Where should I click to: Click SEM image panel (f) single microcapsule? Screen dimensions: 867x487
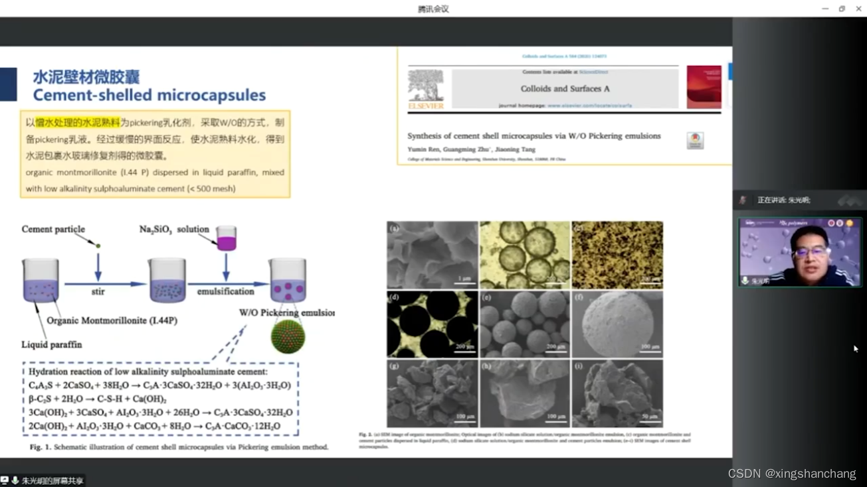[x=617, y=324]
